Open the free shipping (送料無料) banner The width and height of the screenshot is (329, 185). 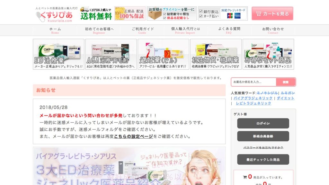click(96, 13)
